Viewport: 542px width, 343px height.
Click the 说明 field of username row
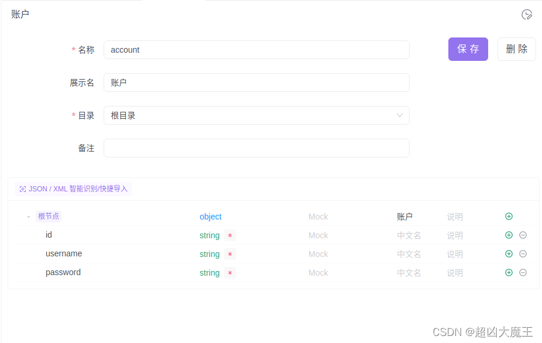click(455, 254)
